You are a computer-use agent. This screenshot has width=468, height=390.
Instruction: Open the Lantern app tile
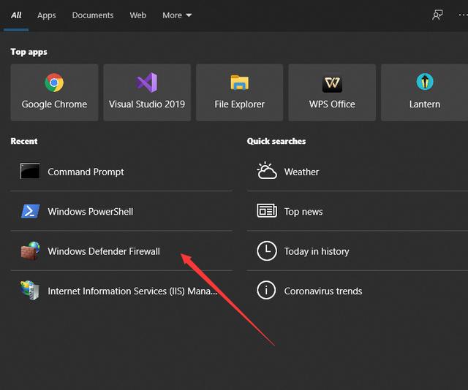[x=424, y=92]
